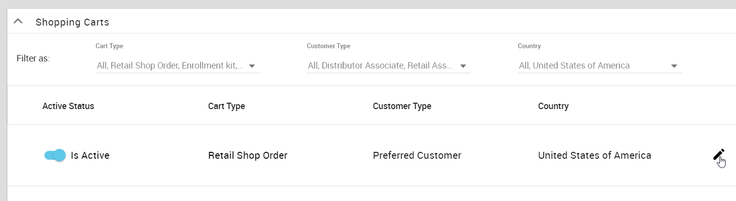Click the Filter as label
736x201 pixels.
tap(33, 58)
